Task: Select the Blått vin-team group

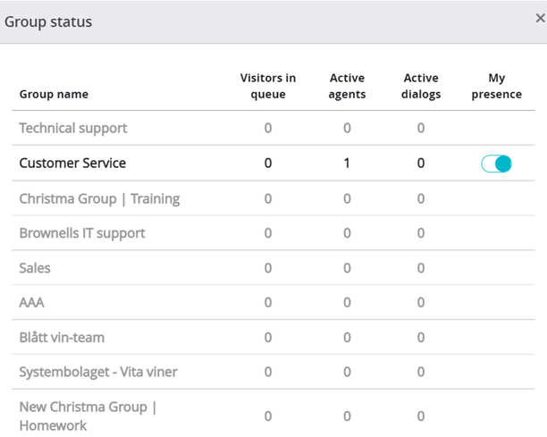Action: 62,338
